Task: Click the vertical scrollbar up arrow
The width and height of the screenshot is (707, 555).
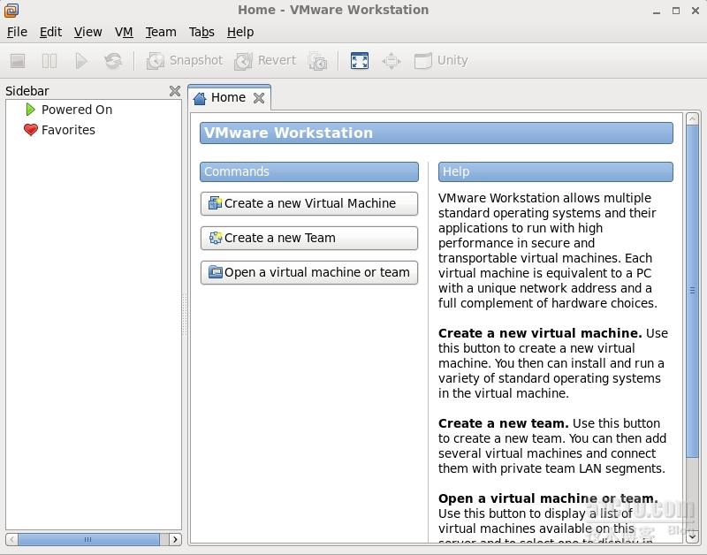Action: (692, 119)
